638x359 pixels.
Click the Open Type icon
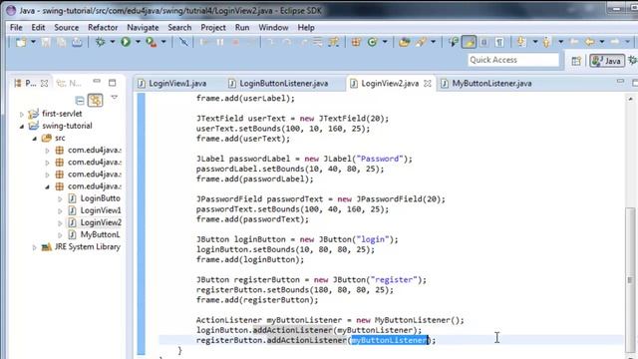404,42
